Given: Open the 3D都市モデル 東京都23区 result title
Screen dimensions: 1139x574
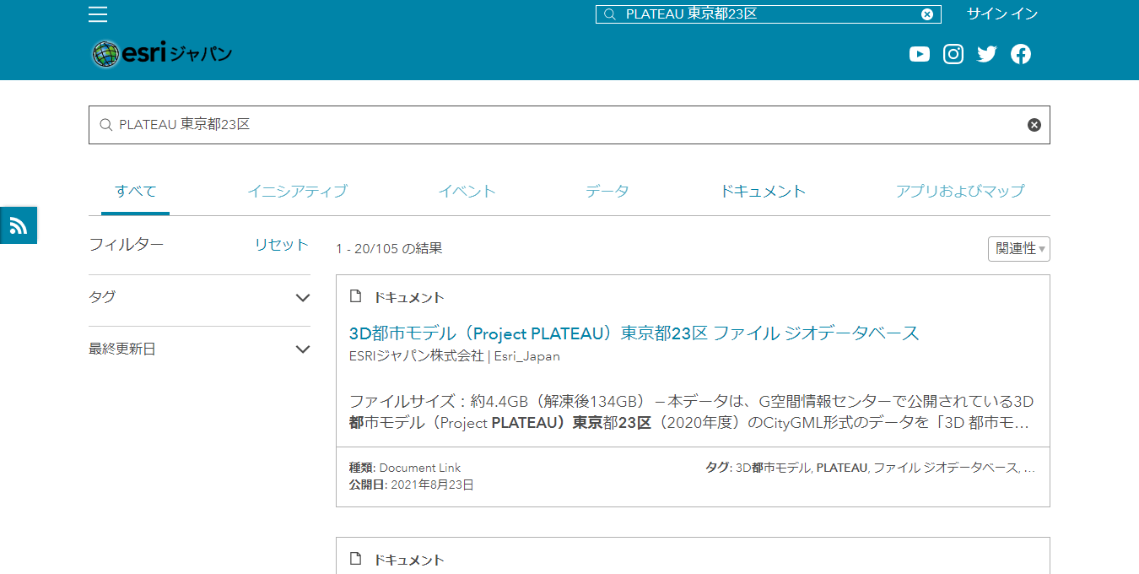Looking at the screenshot, I should 634,333.
